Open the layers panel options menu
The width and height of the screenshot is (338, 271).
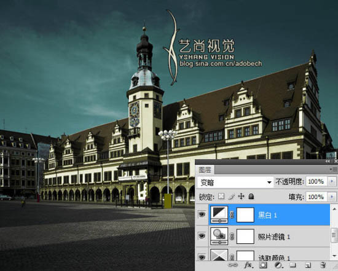pos(334,170)
